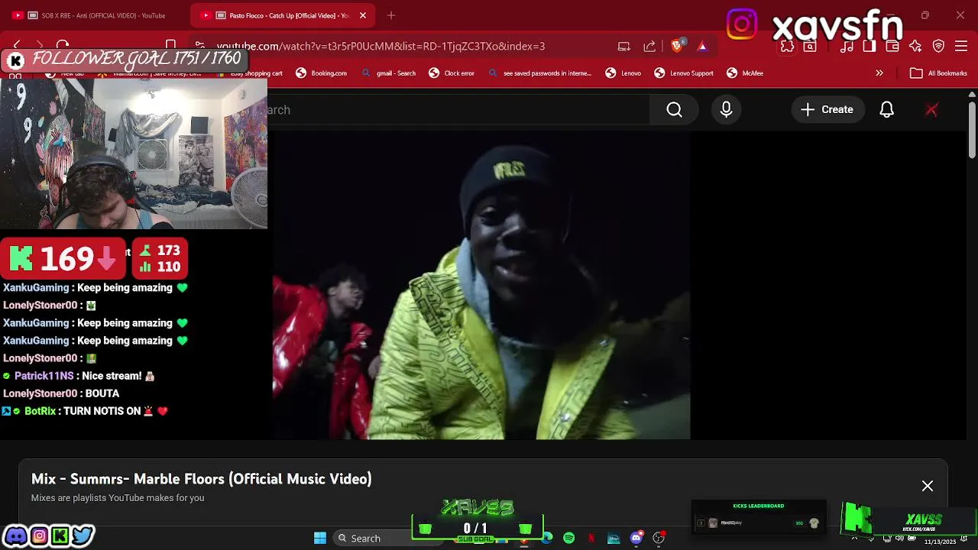Start voice search with the microphone icon

coord(726,110)
